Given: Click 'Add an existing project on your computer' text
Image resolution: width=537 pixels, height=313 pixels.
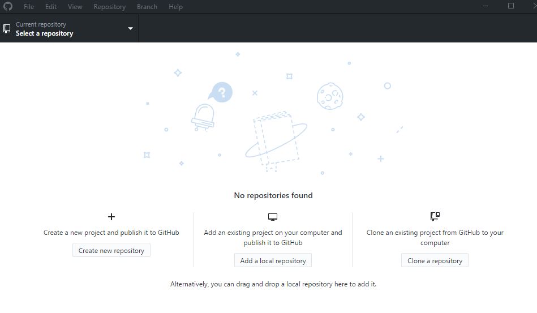Looking at the screenshot, I should (x=273, y=237).
